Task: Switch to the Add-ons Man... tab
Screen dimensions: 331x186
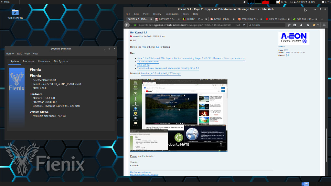Action: pyautogui.click(x=304, y=19)
